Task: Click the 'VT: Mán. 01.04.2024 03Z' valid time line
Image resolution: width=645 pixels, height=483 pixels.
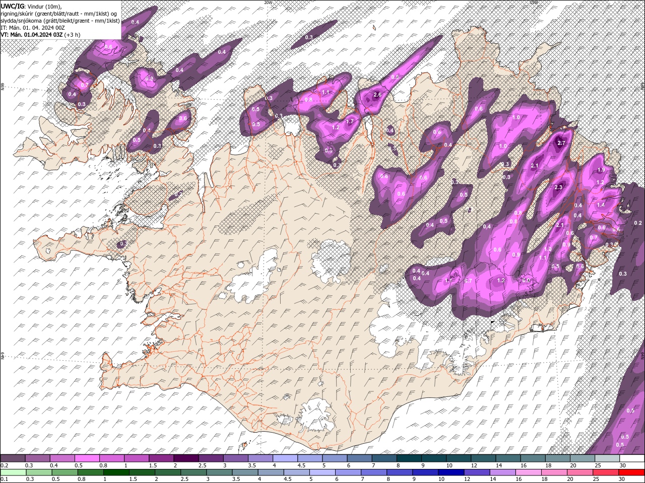Action: pyautogui.click(x=32, y=34)
